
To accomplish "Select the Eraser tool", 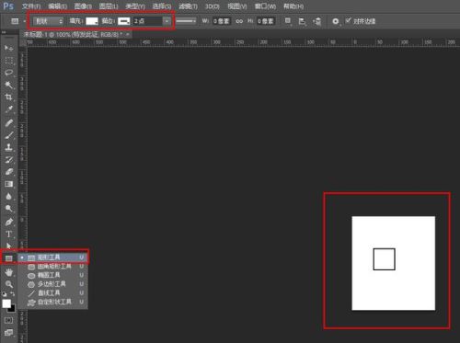I will coord(8,172).
